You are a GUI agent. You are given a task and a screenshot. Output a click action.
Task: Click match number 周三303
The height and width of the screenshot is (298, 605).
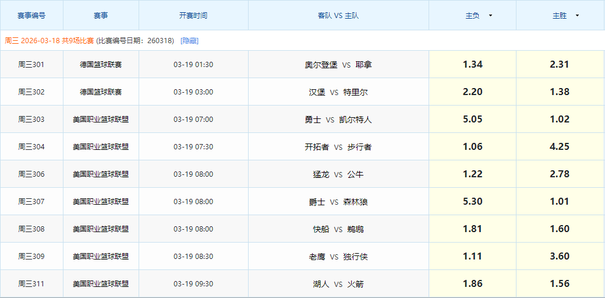point(31,120)
